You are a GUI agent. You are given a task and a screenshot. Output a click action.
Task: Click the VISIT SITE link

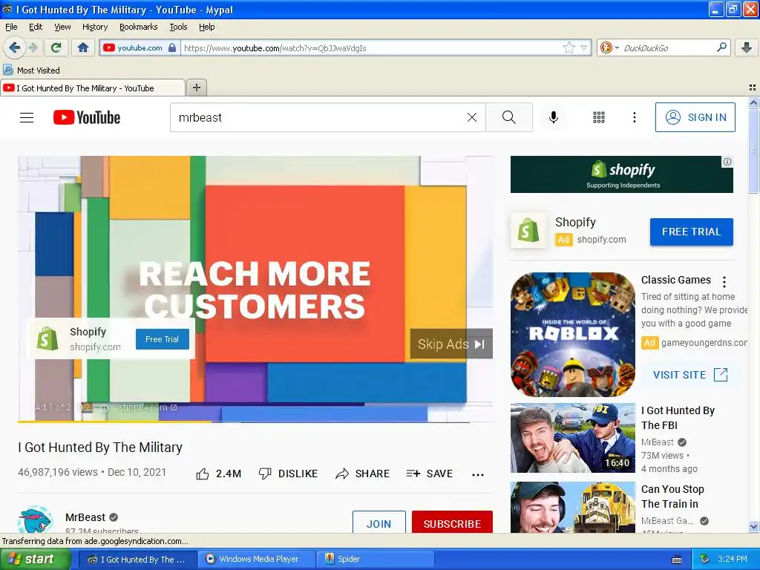tap(690, 375)
